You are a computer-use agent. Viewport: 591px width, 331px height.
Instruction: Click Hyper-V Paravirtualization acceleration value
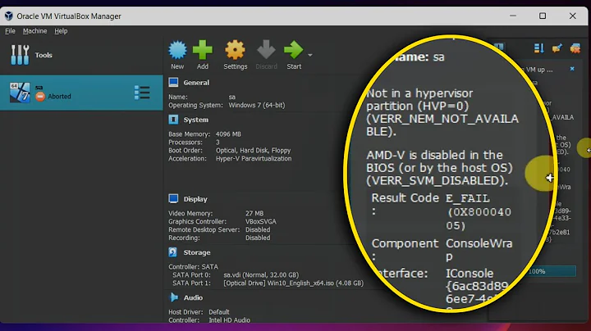(x=254, y=159)
